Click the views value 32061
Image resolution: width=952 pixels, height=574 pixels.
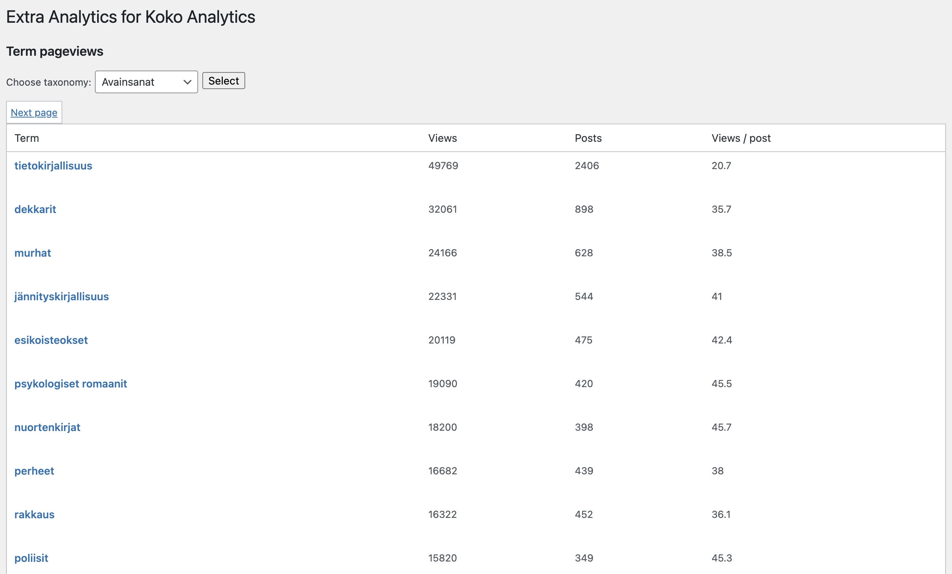click(x=443, y=209)
